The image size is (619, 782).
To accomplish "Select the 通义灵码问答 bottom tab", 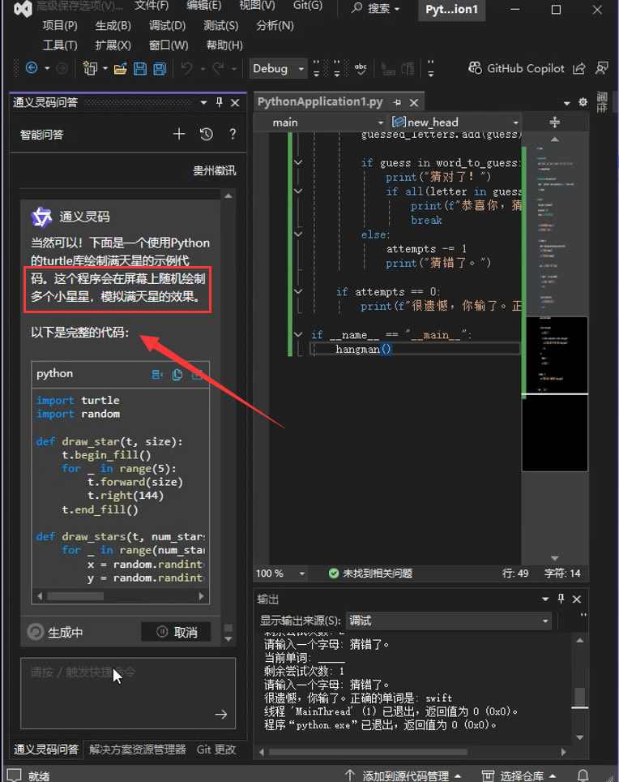I will [46, 749].
